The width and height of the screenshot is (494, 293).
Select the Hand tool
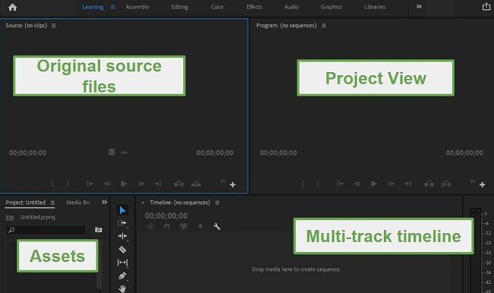point(122,288)
